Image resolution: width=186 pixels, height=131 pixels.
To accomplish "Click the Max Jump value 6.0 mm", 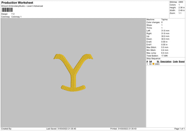I will [x=165, y=53].
